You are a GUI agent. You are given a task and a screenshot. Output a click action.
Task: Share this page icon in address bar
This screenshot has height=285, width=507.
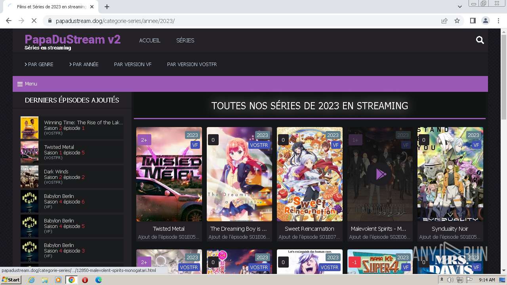click(444, 21)
